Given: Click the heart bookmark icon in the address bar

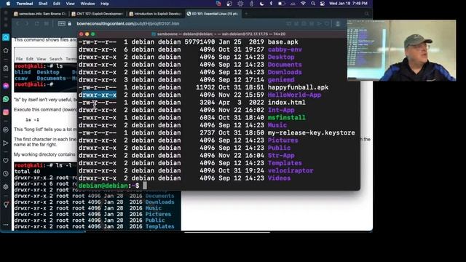Looking at the screenshot, I should click(x=327, y=23).
